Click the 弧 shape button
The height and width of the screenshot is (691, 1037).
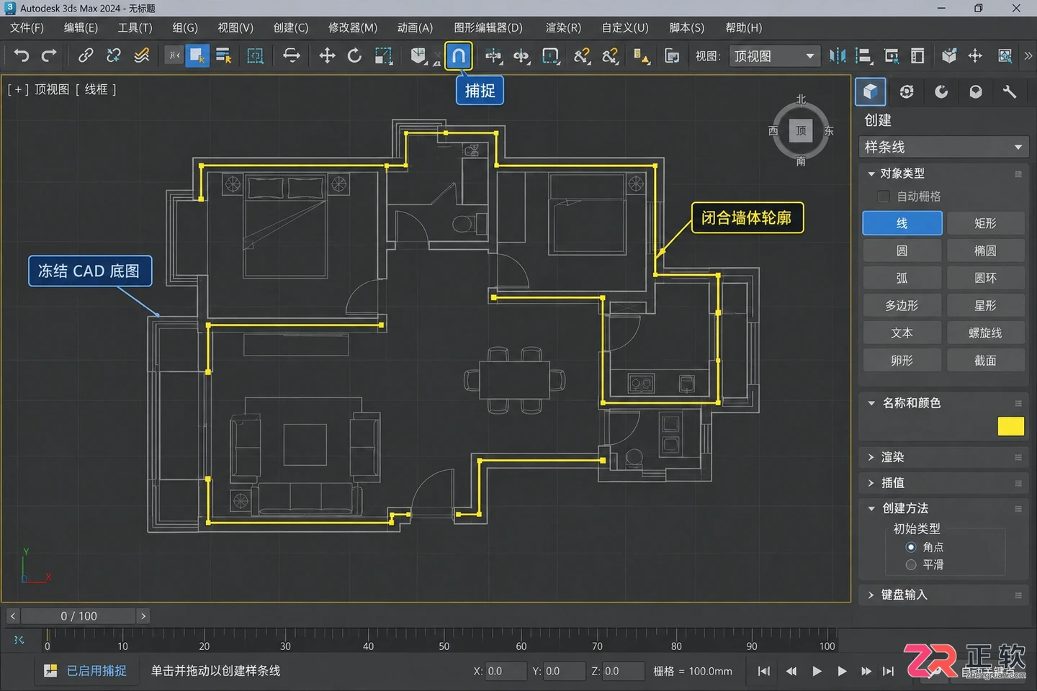coord(902,278)
